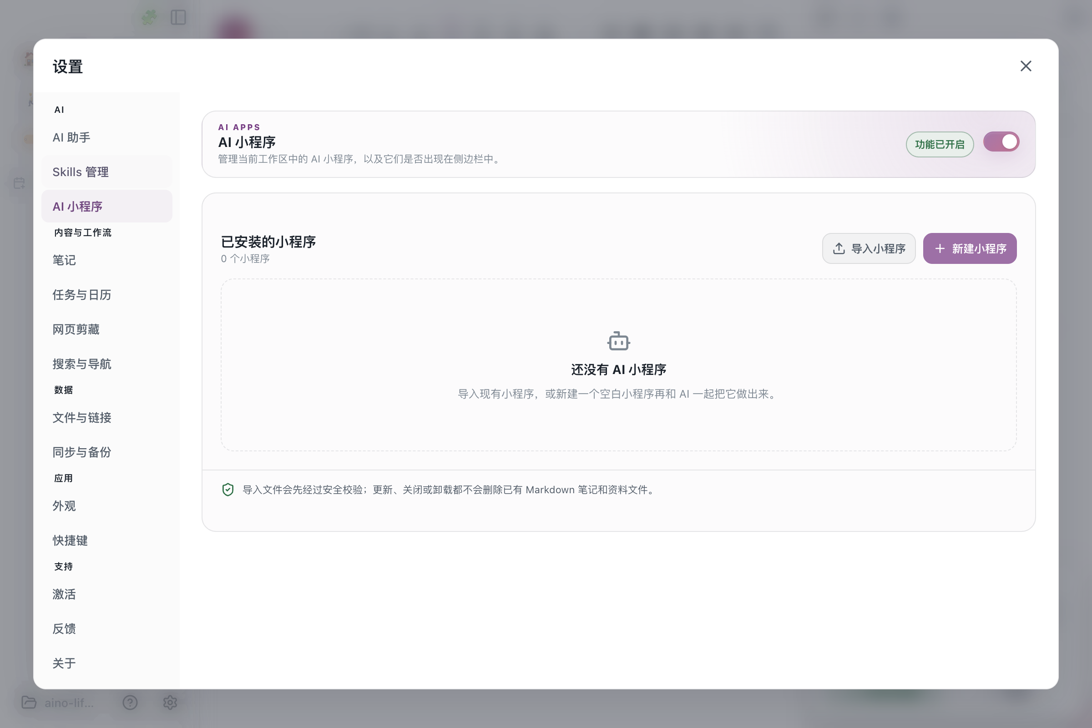Click the help question mark icon
Viewport: 1092px width, 728px height.
pyautogui.click(x=130, y=703)
